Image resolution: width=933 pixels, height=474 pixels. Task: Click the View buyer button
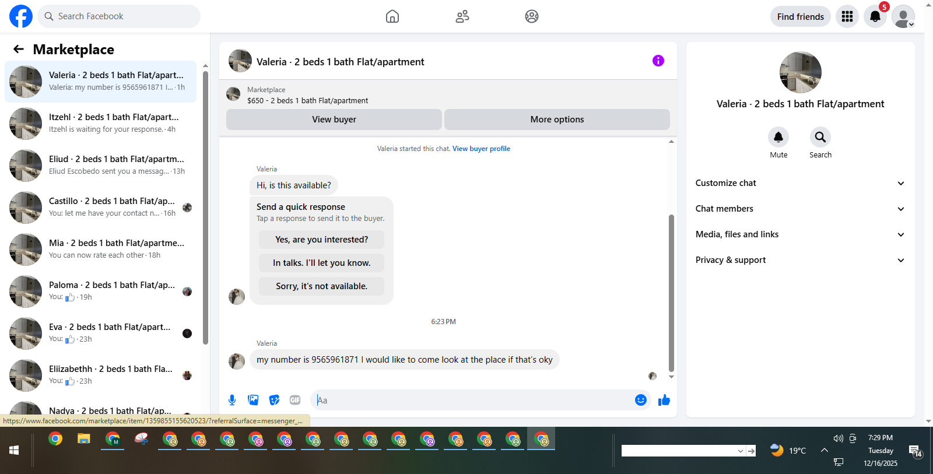tap(334, 120)
